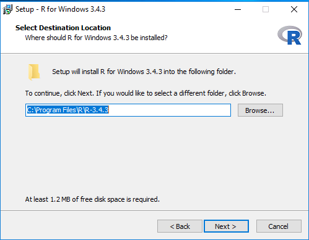Click the title text Setup - R for Windows 3.4.3
The height and width of the screenshot is (240, 309).
[60, 9]
